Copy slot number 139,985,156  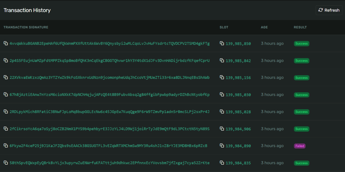coord(222,77)
